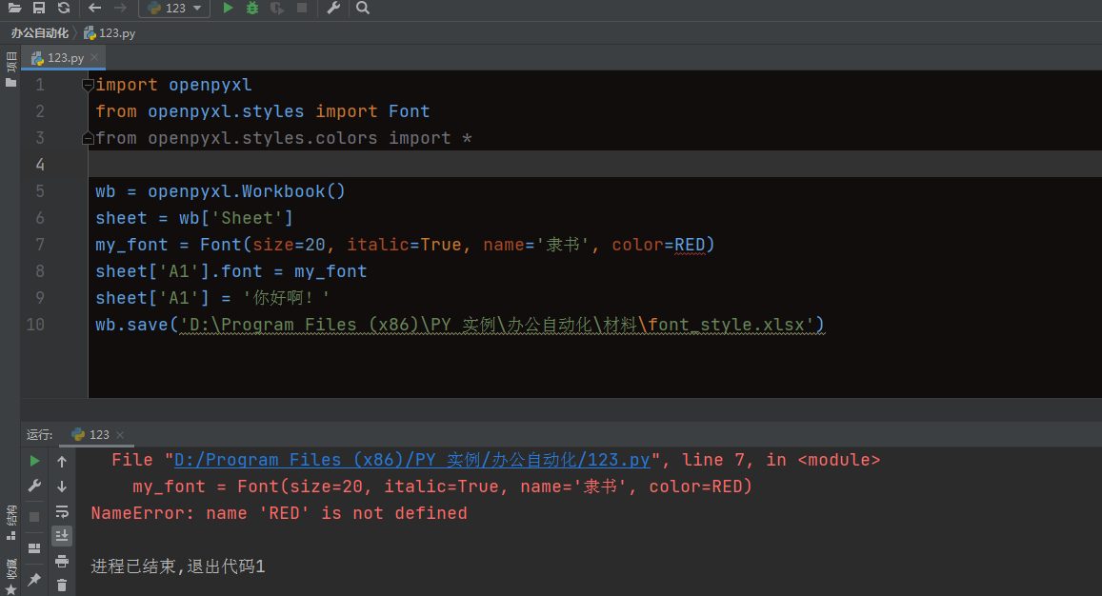Viewport: 1102px width, 596px height.
Task: Open the run configuration dropdown showing 123
Action: 174,9
